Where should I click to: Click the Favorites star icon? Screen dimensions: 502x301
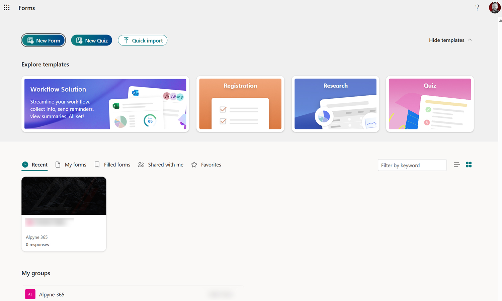click(194, 165)
